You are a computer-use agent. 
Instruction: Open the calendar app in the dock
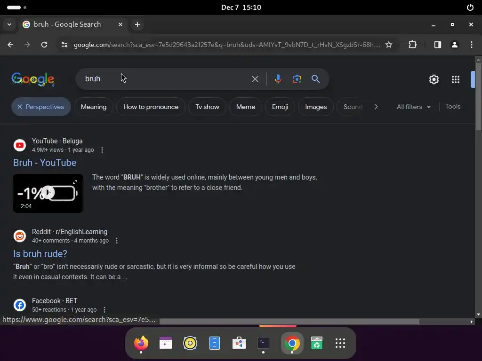click(x=166, y=343)
